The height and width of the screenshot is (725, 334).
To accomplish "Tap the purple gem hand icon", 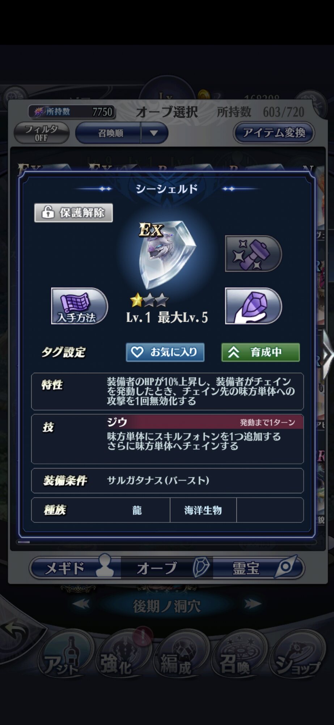I will click(253, 306).
